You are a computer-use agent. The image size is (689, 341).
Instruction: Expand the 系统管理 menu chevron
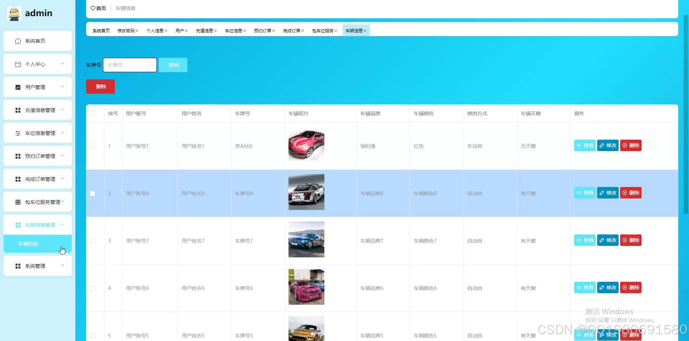[x=62, y=266]
